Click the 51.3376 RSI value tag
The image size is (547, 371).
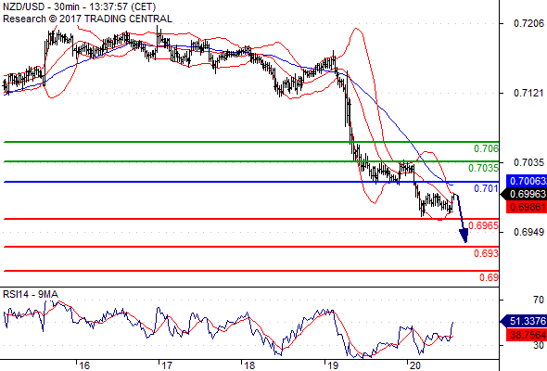[524, 321]
